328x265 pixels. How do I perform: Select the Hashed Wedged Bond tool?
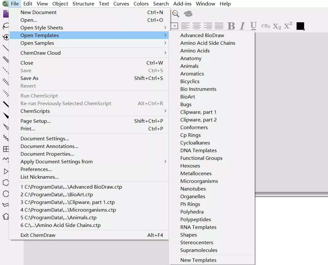(6, 93)
